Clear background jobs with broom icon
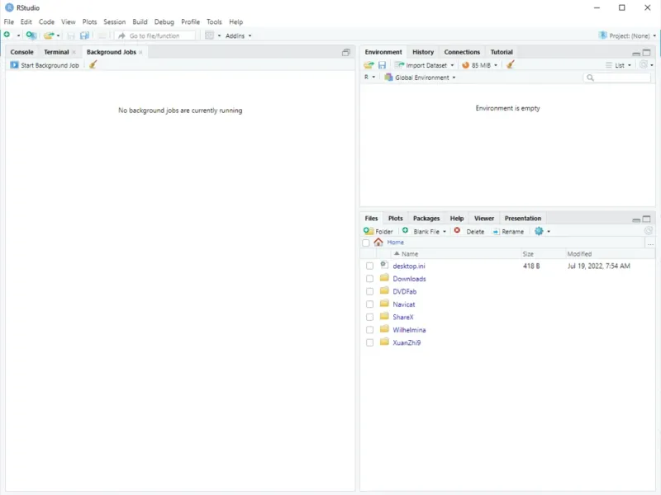The height and width of the screenshot is (495, 661). pyautogui.click(x=93, y=64)
